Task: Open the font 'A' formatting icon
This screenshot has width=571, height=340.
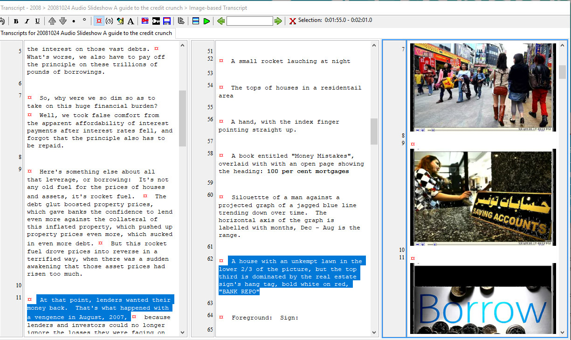Action: coord(131,21)
